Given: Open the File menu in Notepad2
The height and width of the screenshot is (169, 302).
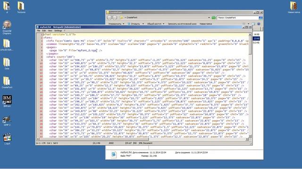Looking at the screenshot, I should coord(39,31).
